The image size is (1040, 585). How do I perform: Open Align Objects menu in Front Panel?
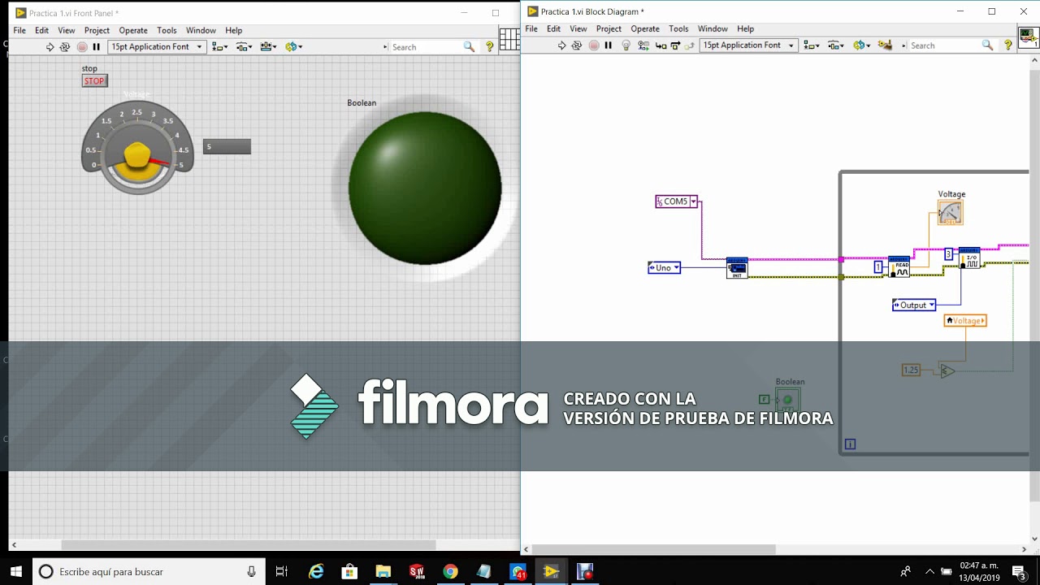(219, 47)
